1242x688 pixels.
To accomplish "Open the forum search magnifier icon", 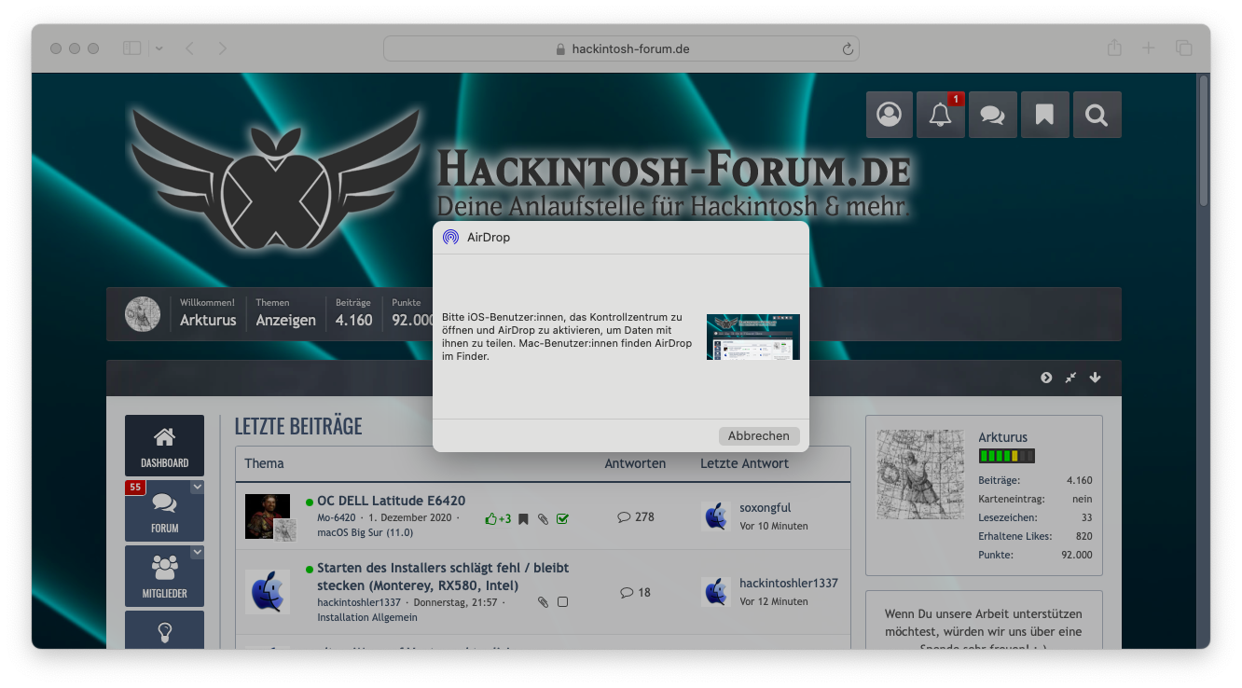I will click(x=1097, y=115).
